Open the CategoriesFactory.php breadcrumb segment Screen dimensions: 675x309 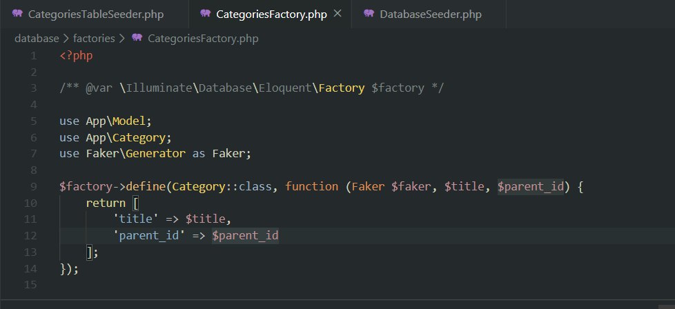coord(203,39)
